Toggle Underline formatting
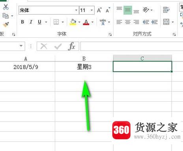This screenshot has width=183, height=151. point(39,22)
